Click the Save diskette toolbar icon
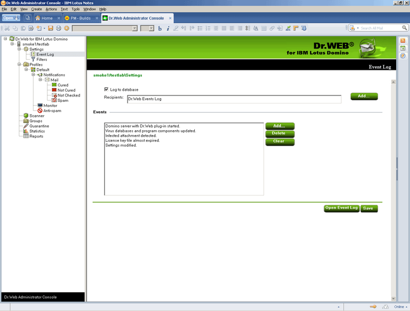This screenshot has height=311, width=410. tap(51, 28)
